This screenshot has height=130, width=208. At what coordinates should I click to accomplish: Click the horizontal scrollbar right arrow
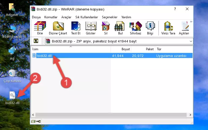pyautogui.click(x=190, y=115)
